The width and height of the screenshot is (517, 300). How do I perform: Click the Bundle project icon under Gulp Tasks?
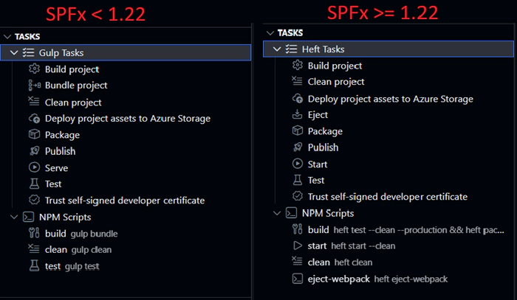[x=34, y=86]
